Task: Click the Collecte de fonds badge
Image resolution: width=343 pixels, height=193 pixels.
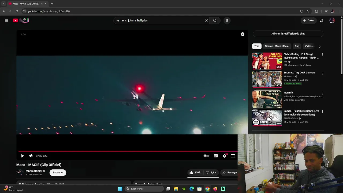Action: (x=293, y=84)
